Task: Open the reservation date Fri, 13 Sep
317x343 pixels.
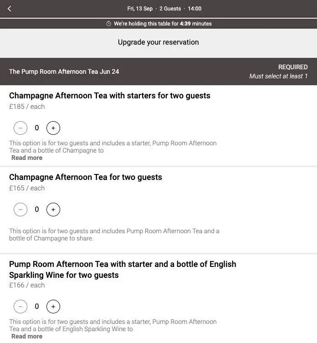Action: coord(140,9)
